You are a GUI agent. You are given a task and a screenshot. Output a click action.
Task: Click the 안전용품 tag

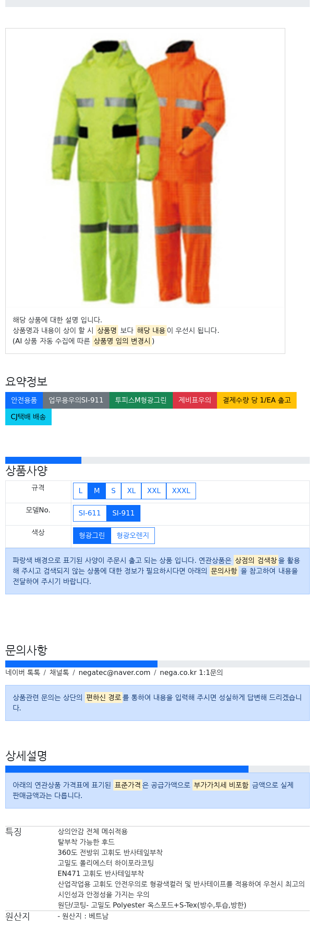click(24, 400)
